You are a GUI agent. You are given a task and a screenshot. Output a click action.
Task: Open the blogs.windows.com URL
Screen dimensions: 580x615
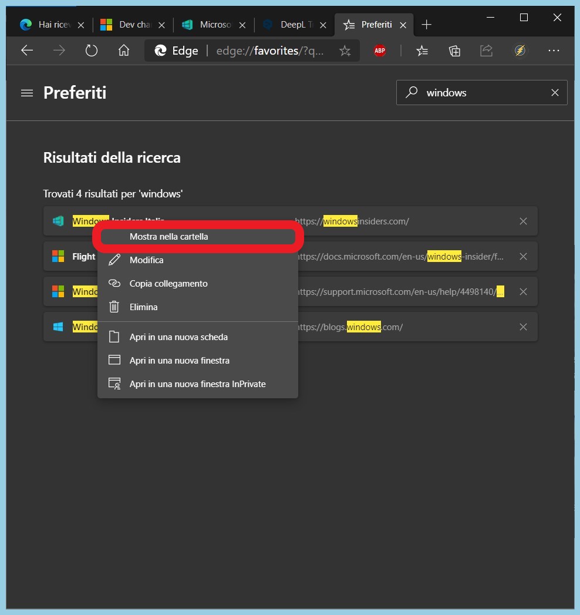[349, 327]
